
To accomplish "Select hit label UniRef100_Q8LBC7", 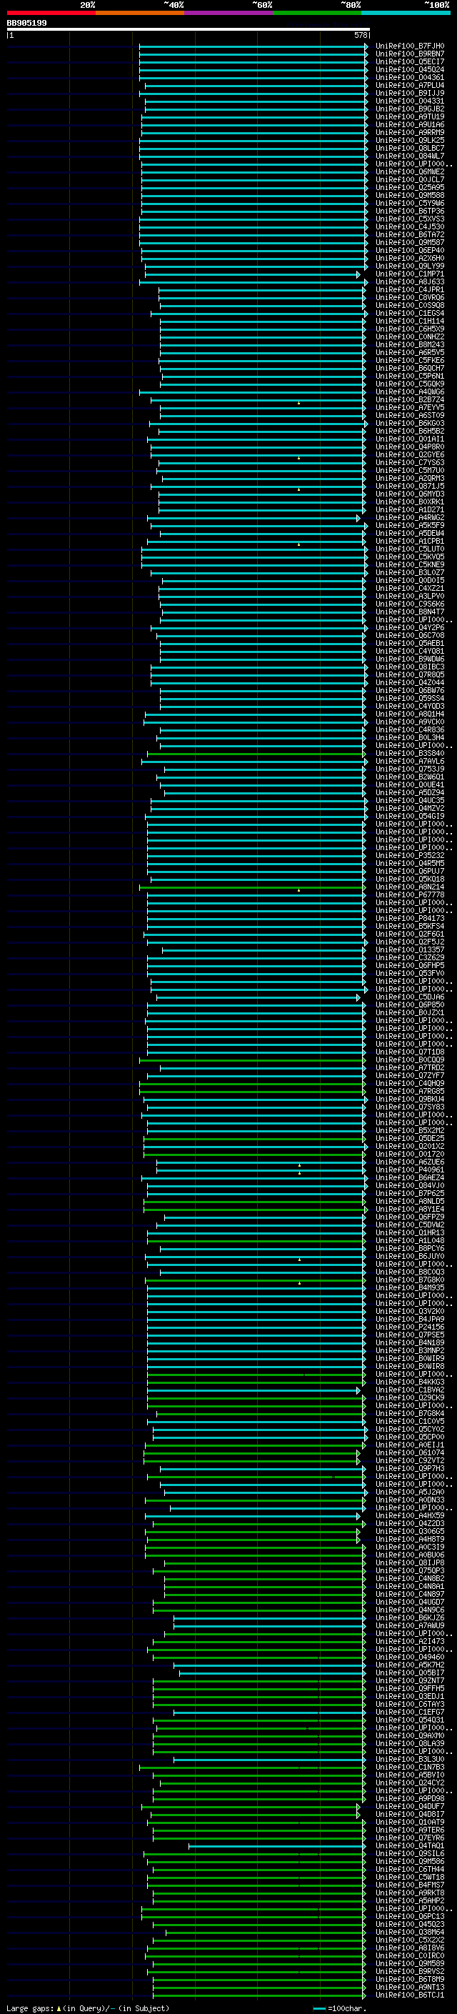I will click(410, 148).
